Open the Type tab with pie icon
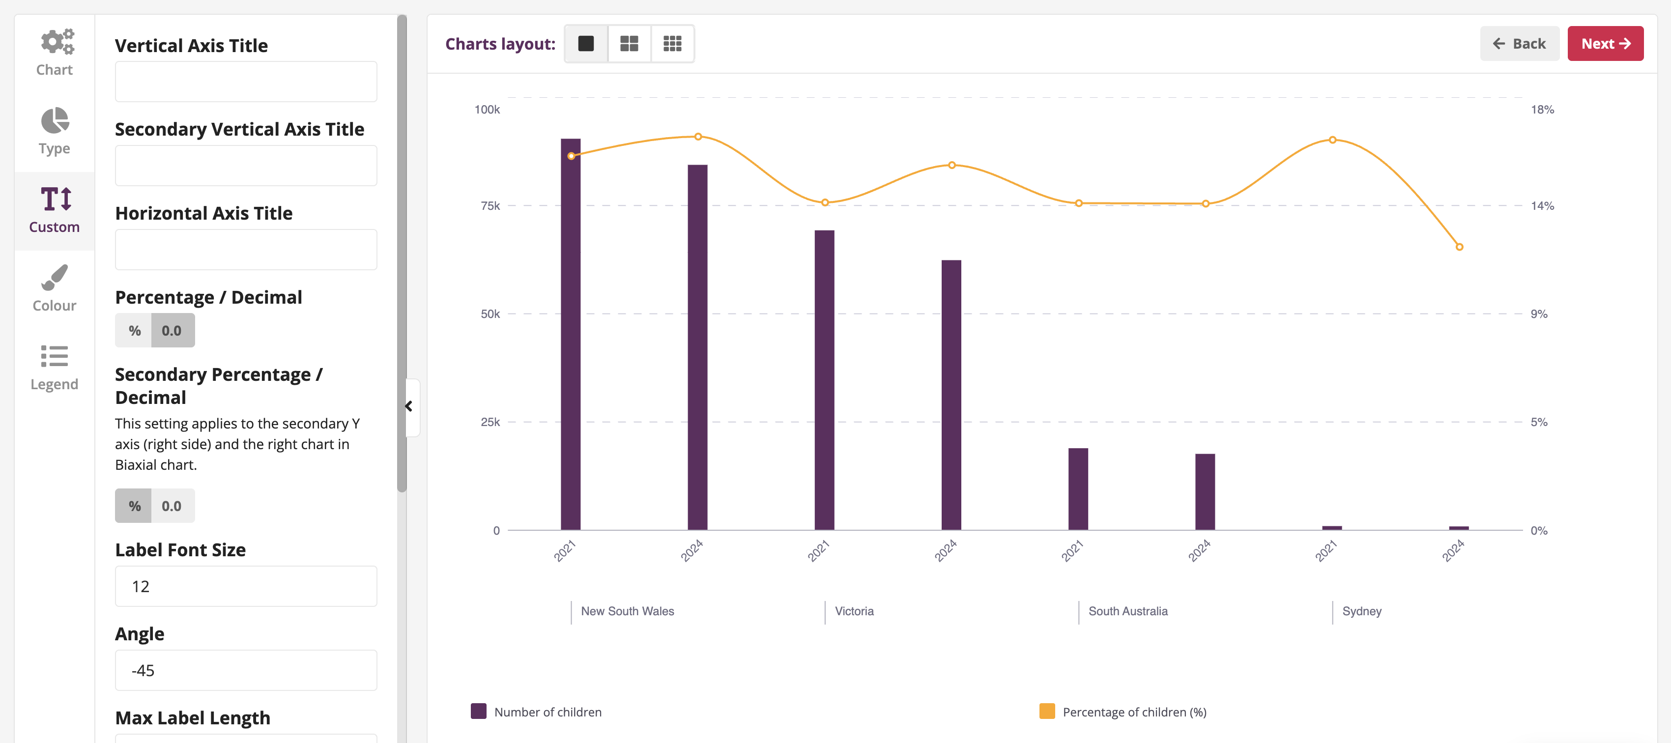 pyautogui.click(x=55, y=132)
